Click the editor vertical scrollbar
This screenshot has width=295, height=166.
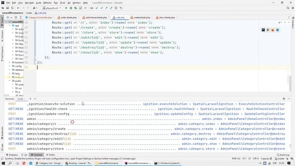click(x=290, y=83)
